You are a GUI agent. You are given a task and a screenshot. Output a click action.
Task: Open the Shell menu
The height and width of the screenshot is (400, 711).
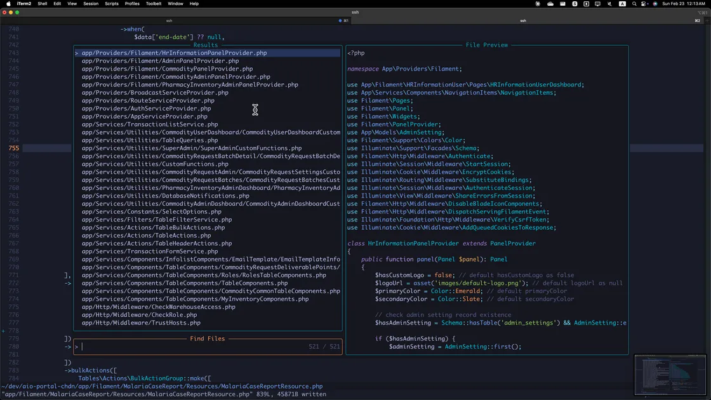tap(42, 4)
